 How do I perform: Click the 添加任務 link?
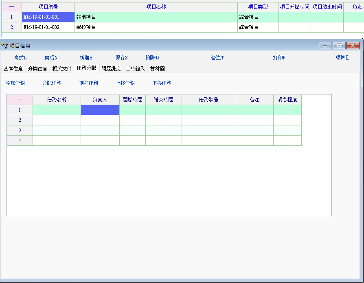click(15, 83)
